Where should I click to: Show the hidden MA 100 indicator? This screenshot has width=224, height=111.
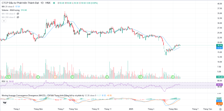click(18, 14)
